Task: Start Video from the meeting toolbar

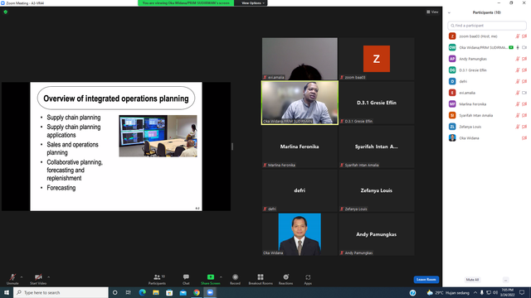Action: click(x=38, y=279)
